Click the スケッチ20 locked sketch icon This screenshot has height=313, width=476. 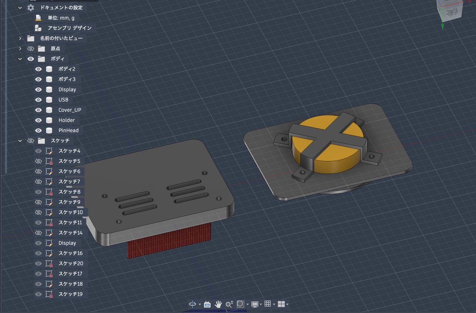point(49,263)
